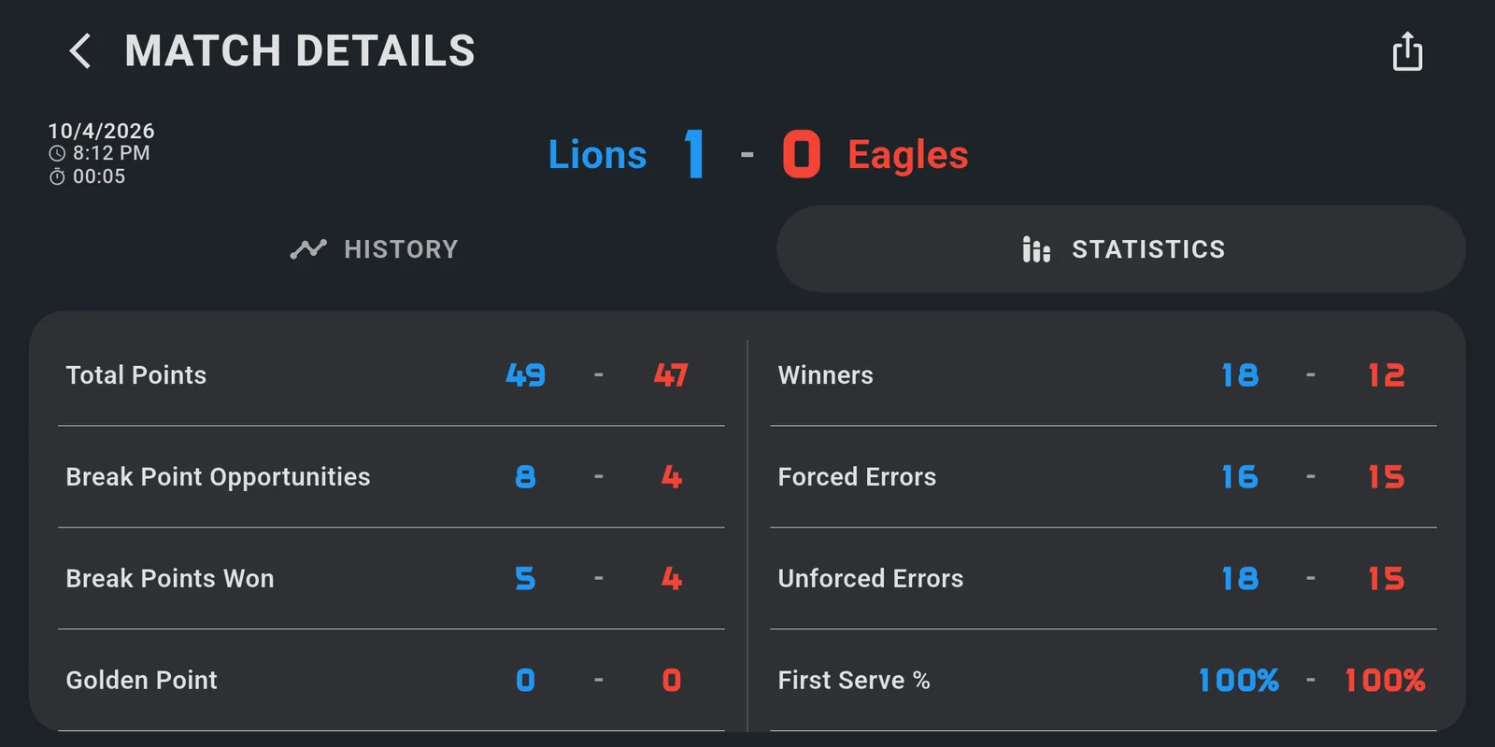Image resolution: width=1495 pixels, height=747 pixels.
Task: Click the First Serve % label
Action: click(x=854, y=681)
